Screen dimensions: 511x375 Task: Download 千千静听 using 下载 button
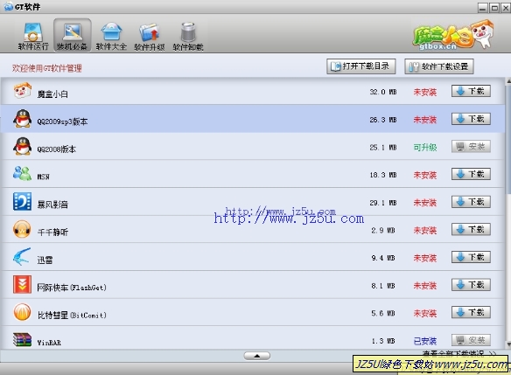coord(471,230)
